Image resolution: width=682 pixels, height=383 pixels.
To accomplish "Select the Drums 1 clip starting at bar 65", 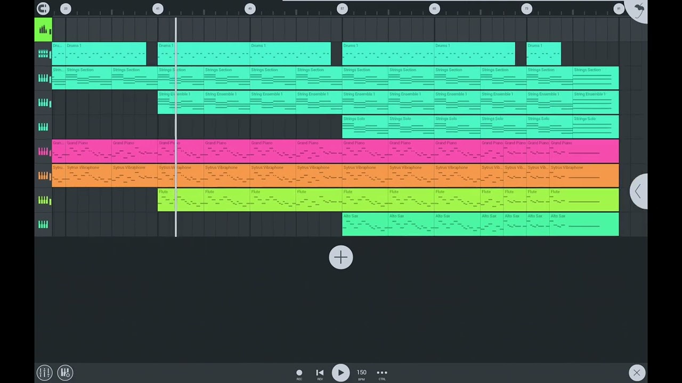I will point(475,54).
